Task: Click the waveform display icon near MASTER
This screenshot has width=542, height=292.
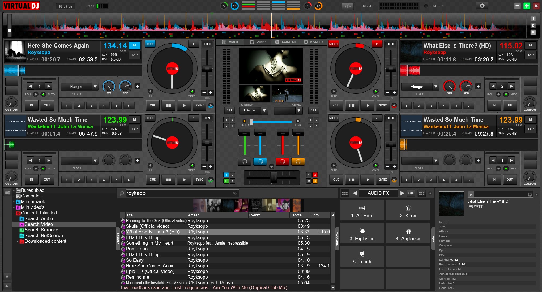Action: coord(347,6)
